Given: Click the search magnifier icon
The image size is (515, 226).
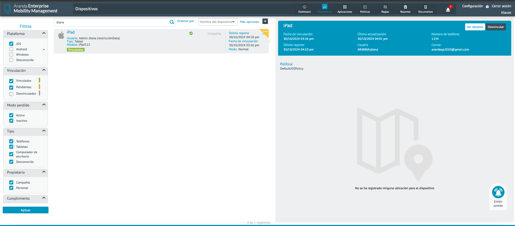Looking at the screenshot, I should tap(172, 22).
